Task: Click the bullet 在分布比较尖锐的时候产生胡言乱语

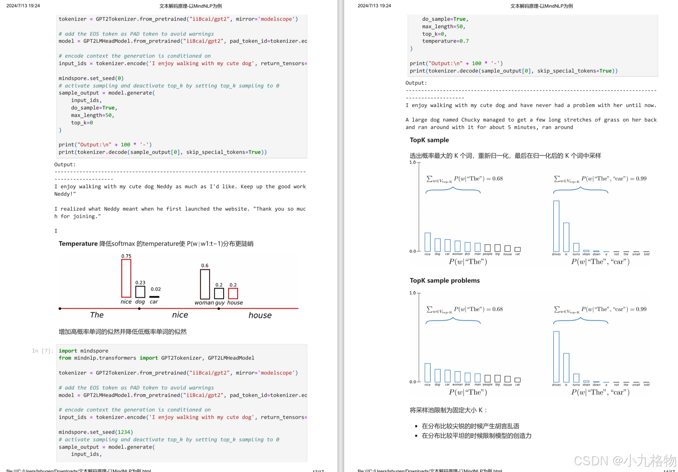Action: (470, 426)
